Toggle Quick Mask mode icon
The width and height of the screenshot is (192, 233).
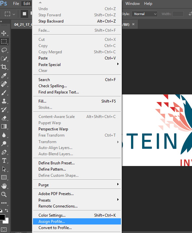click(x=4, y=229)
